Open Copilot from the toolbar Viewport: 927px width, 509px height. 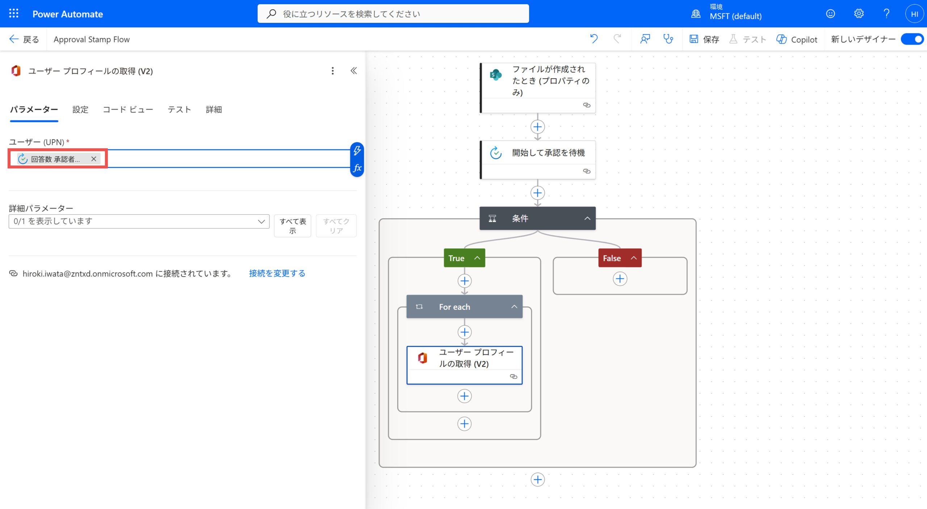point(797,39)
